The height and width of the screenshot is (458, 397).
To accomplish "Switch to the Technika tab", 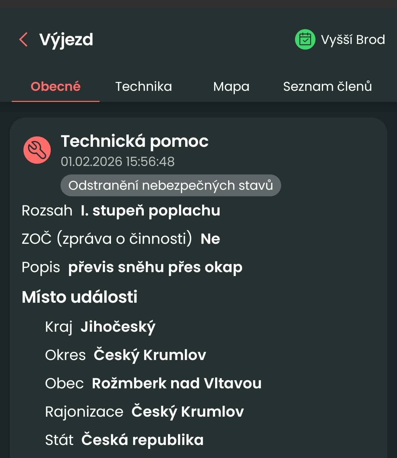I will pyautogui.click(x=144, y=87).
